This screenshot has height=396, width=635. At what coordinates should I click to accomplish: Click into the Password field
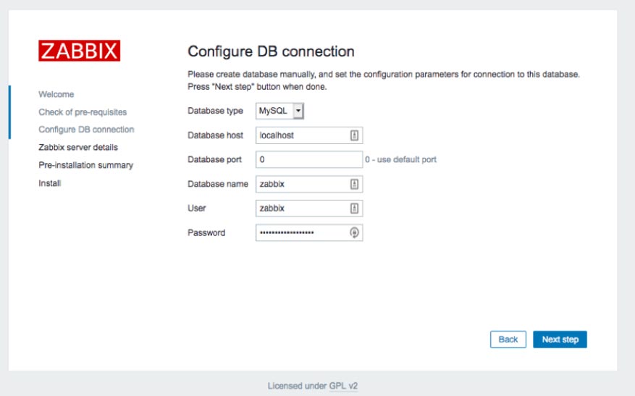click(309, 233)
